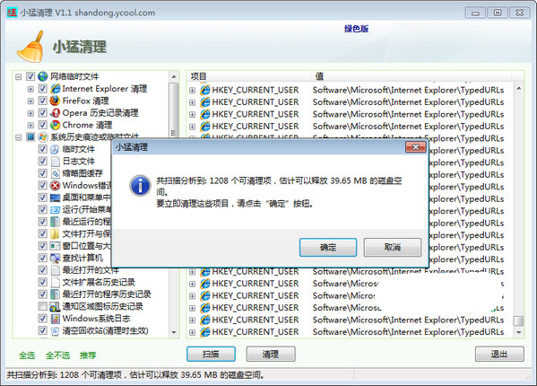The width and height of the screenshot is (537, 386).
Task: Click the results list scroll-up arrow
Action: click(518, 89)
